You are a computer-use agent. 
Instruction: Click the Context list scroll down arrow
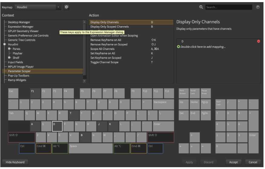click(x=84, y=81)
